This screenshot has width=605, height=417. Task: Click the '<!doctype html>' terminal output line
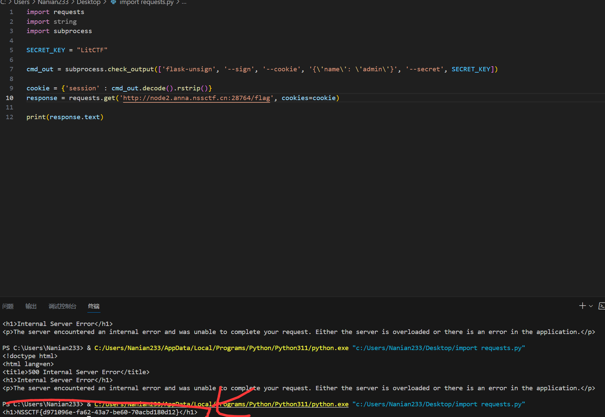30,356
